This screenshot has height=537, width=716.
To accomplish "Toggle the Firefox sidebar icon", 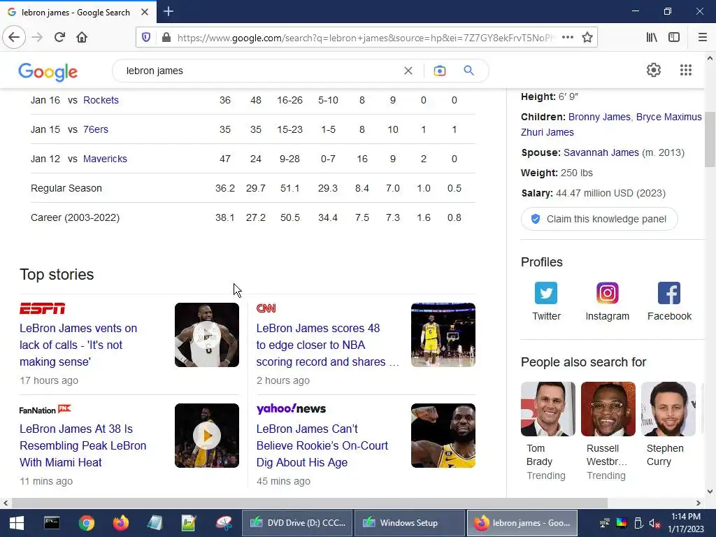I will coord(674,38).
